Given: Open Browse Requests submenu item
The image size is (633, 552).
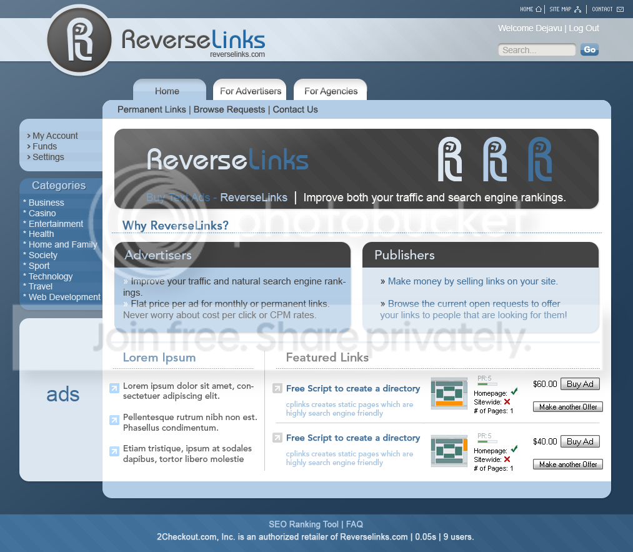Looking at the screenshot, I should 229,109.
